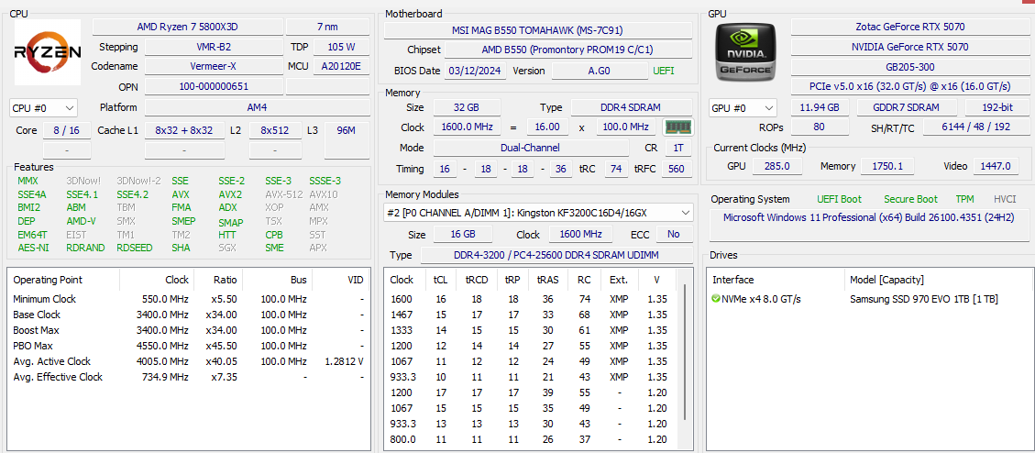Select the PBO Max operating point row
The width and height of the screenshot is (1035, 453).
click(x=189, y=346)
